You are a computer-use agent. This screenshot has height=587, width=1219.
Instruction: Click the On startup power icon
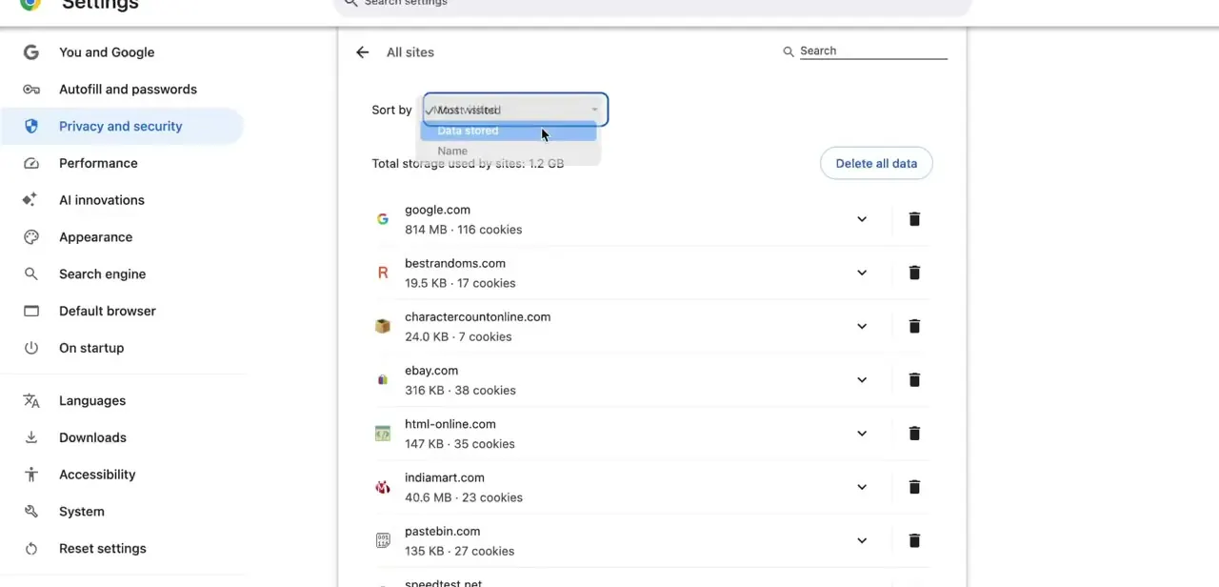pos(31,348)
